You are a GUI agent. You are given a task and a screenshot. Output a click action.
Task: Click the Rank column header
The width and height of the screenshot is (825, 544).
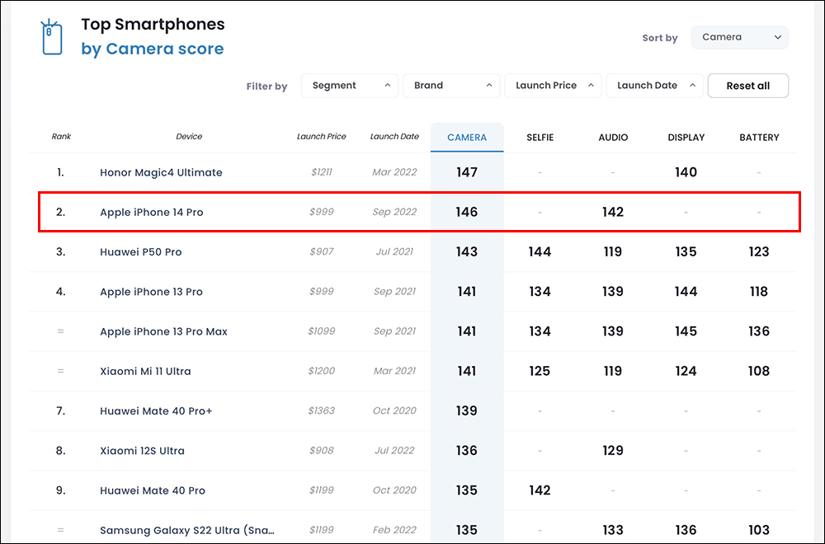61,137
